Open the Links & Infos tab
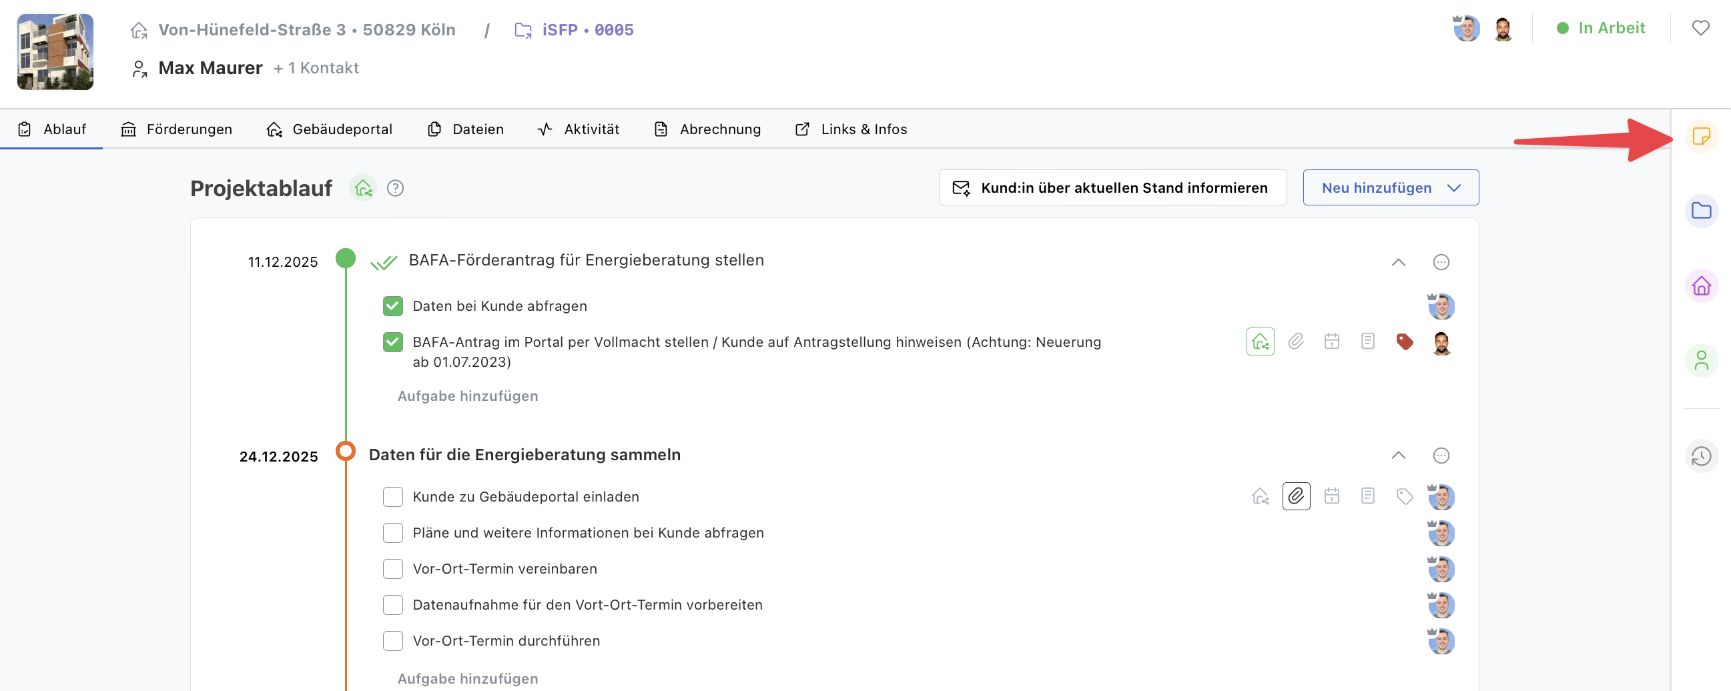1731x691 pixels. (851, 129)
